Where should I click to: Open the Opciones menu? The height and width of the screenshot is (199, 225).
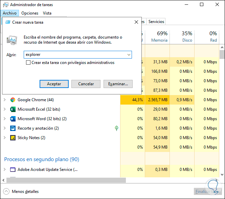click(x=30, y=13)
